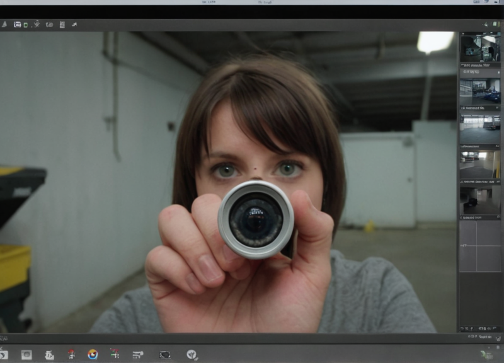Click the image frame icon in top toolbar
This screenshot has height=363, width=504.
click(x=17, y=25)
